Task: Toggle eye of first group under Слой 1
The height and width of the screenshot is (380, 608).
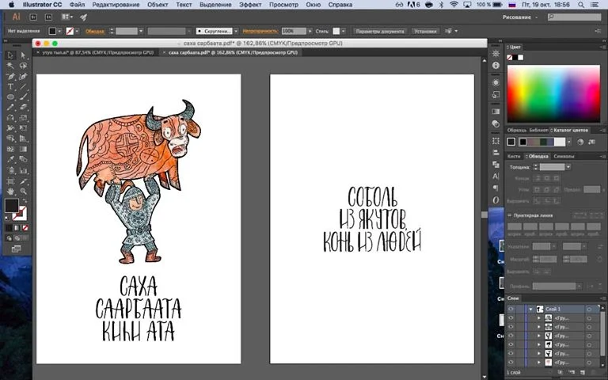Action: (x=511, y=318)
